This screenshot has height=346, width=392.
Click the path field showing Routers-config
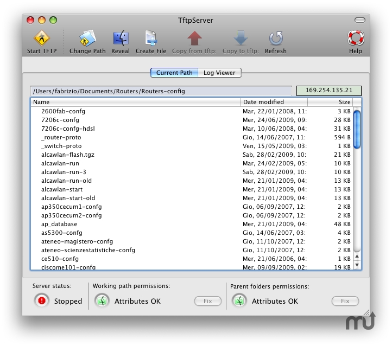click(x=162, y=91)
